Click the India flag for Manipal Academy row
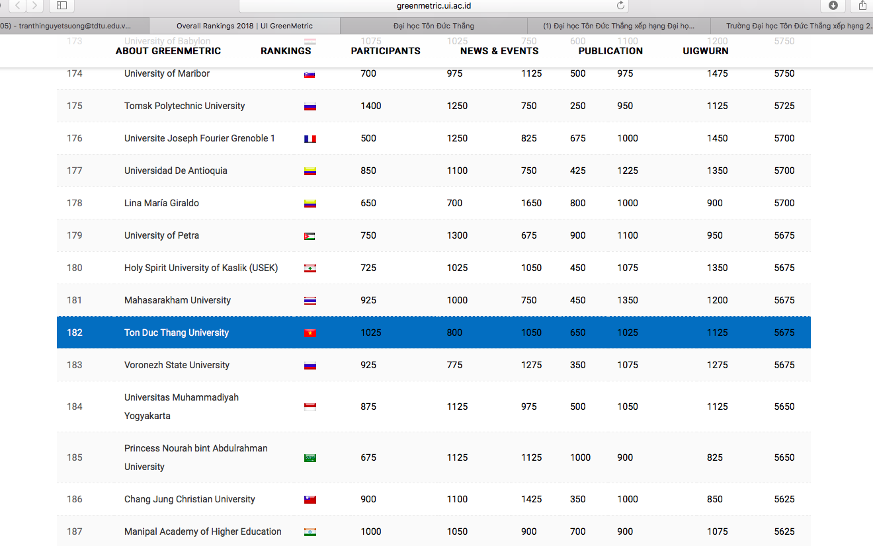The image size is (873, 546). pyautogui.click(x=310, y=531)
